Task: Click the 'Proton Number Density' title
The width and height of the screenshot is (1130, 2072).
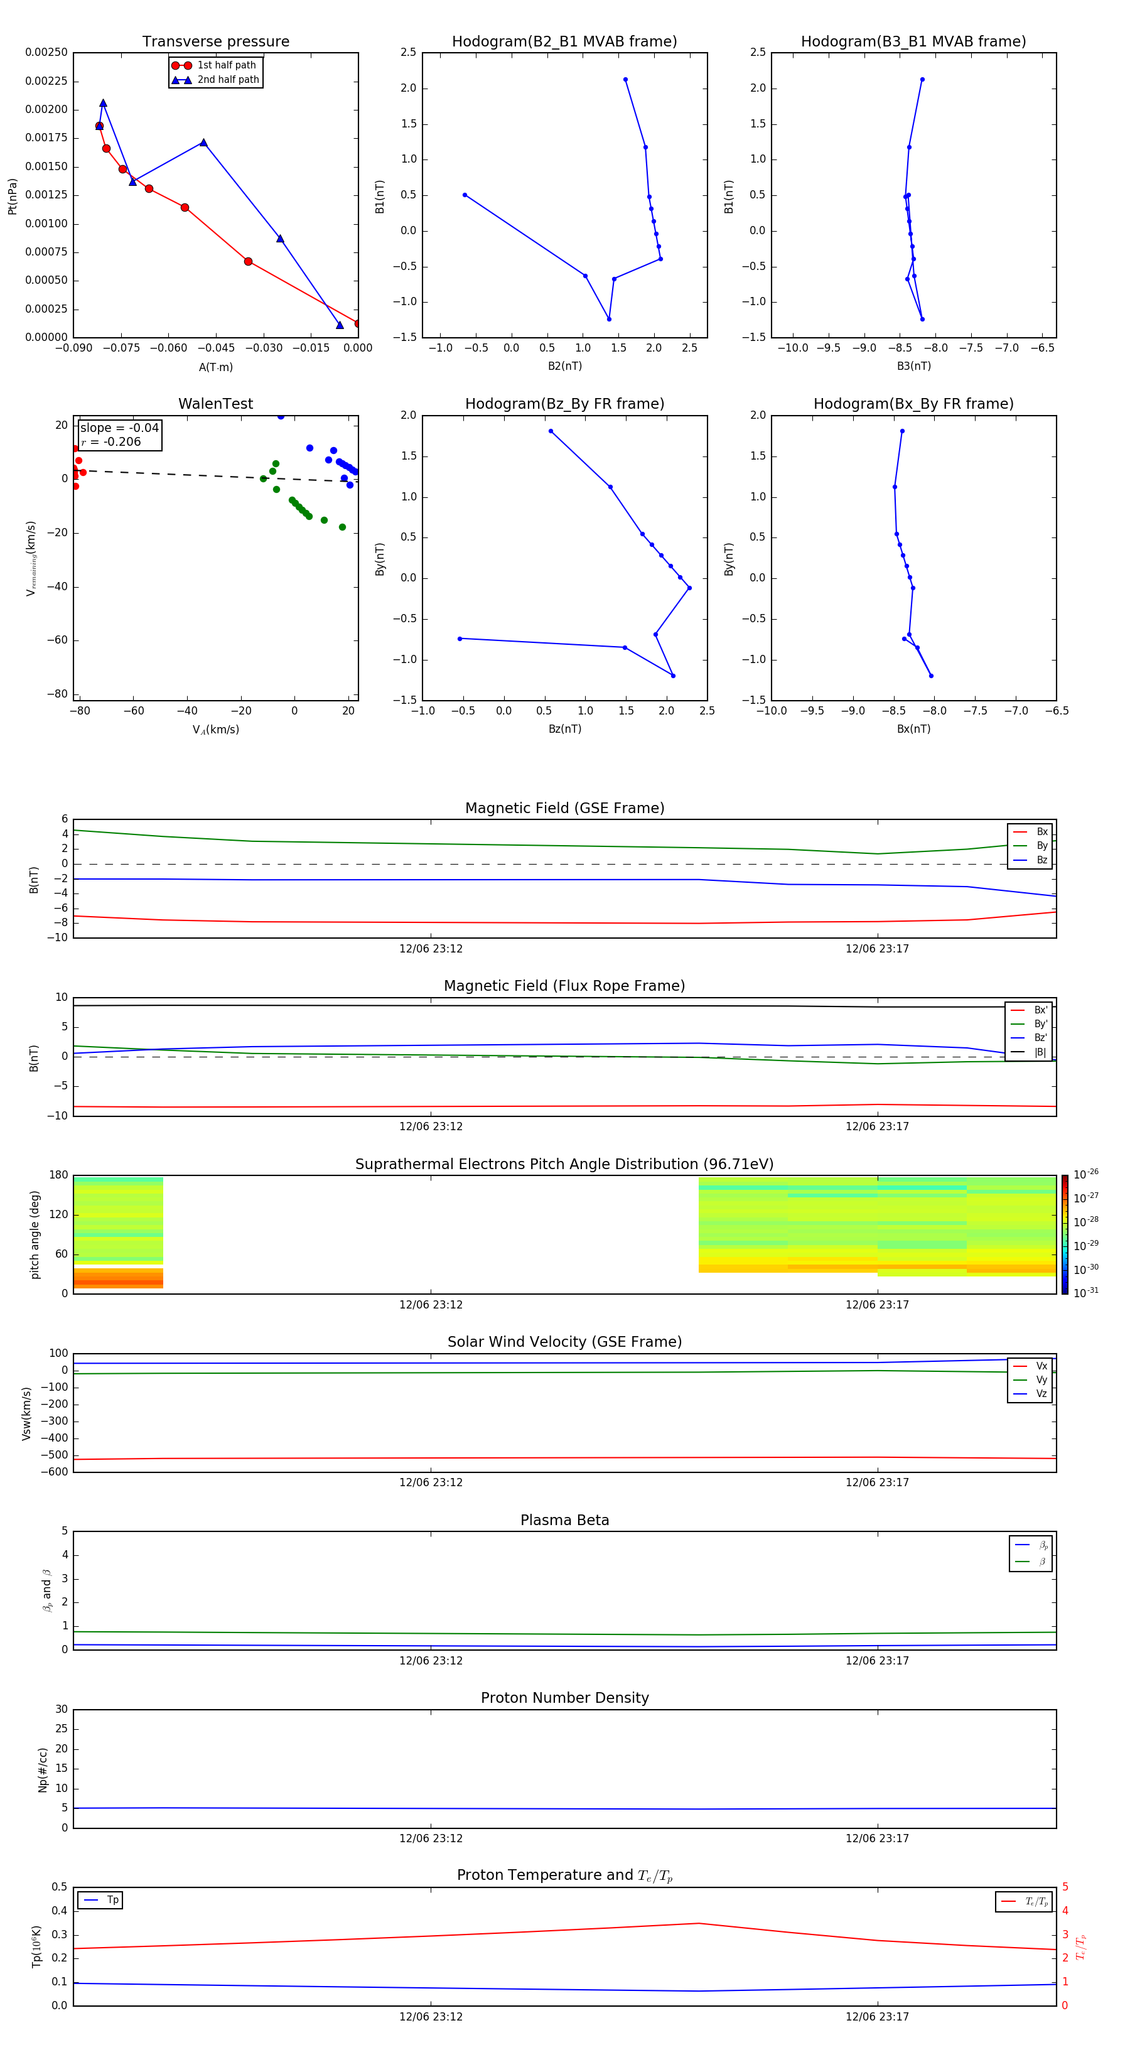Action: [564, 1699]
